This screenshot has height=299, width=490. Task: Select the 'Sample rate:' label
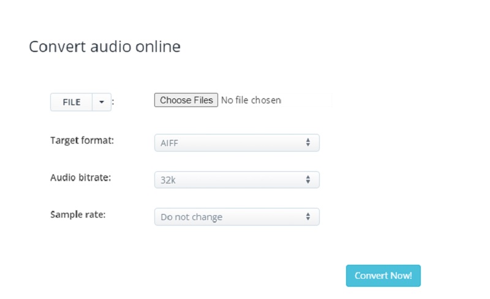coord(77,215)
